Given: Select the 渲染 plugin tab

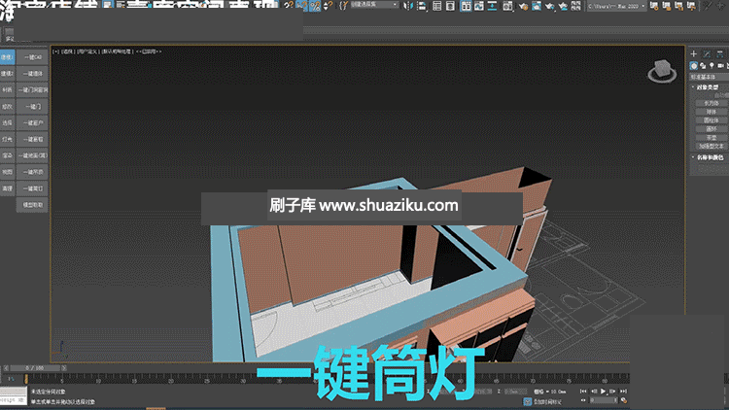Looking at the screenshot, I should (x=7, y=155).
